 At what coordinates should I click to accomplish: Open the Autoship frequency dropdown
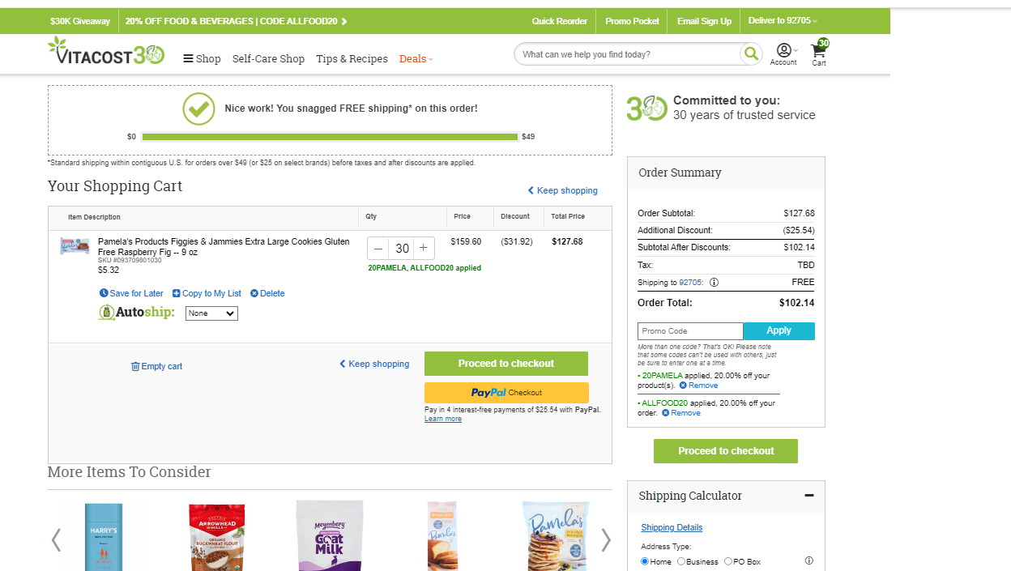click(x=211, y=313)
